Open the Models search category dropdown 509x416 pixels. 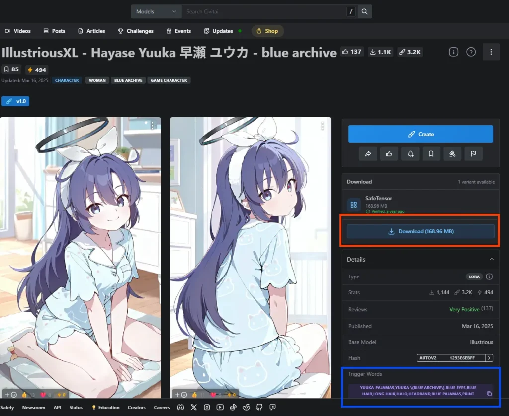[x=156, y=12]
